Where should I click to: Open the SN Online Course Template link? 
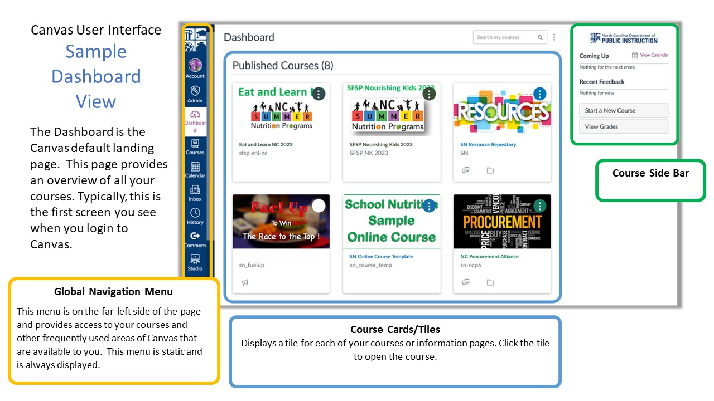point(381,256)
